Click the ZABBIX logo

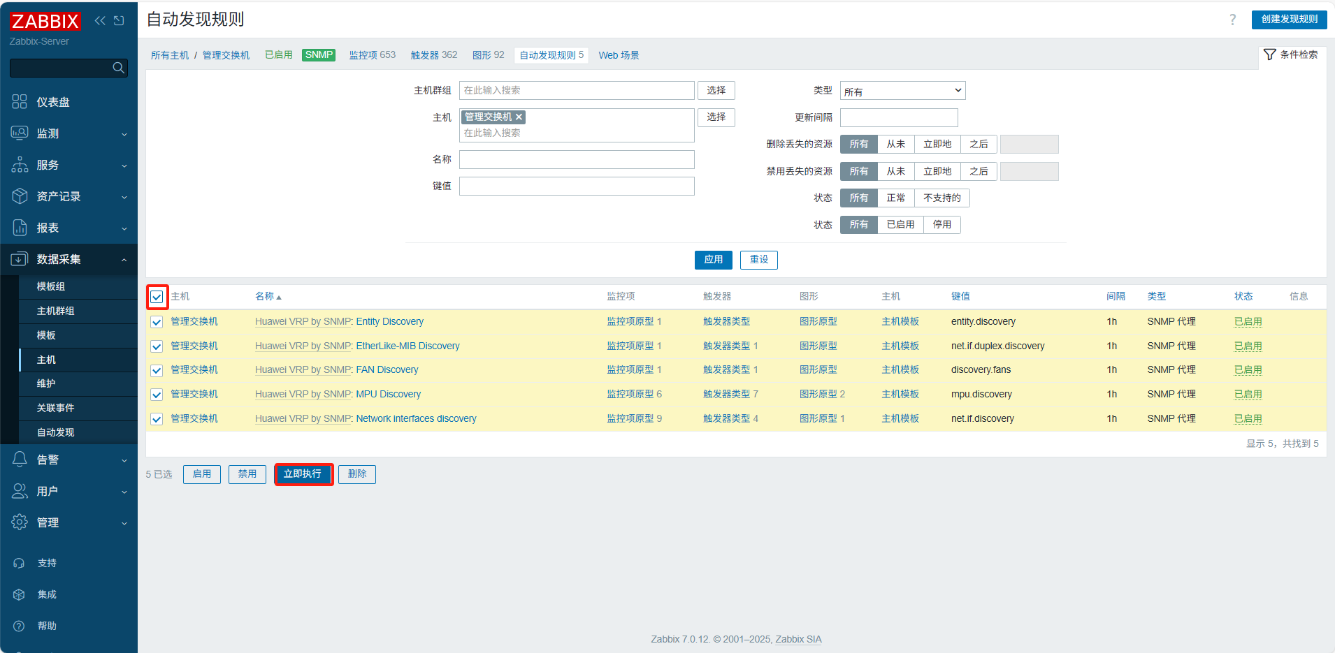pos(45,21)
